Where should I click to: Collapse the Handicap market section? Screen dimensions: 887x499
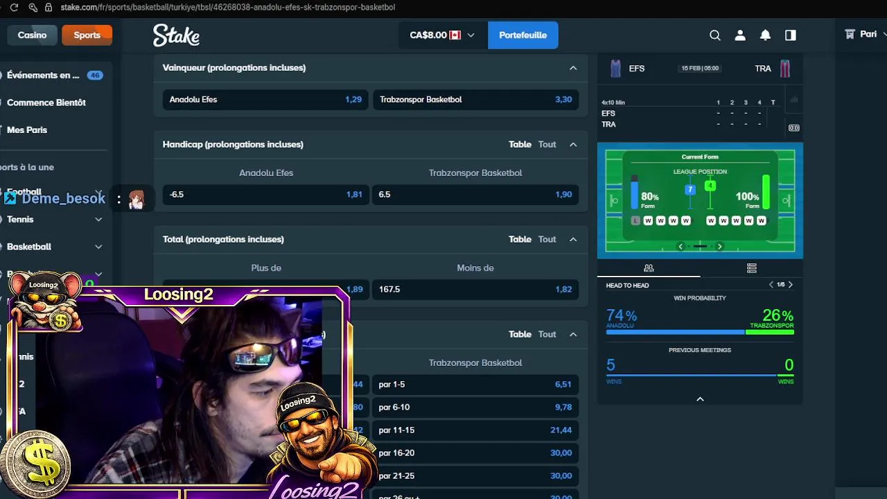click(x=573, y=144)
